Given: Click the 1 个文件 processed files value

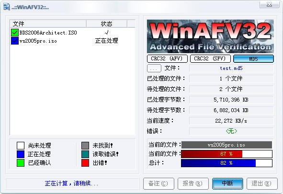Looking at the screenshot, I should [x=231, y=79].
